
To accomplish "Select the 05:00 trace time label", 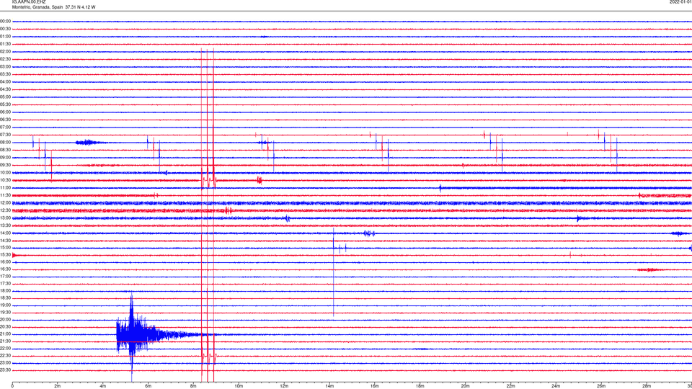I will (6, 97).
